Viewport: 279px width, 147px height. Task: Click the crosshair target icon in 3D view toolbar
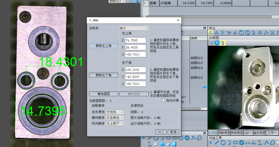pos(211,43)
